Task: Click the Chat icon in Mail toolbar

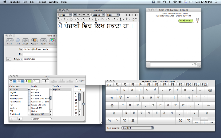Action: tap(18, 40)
